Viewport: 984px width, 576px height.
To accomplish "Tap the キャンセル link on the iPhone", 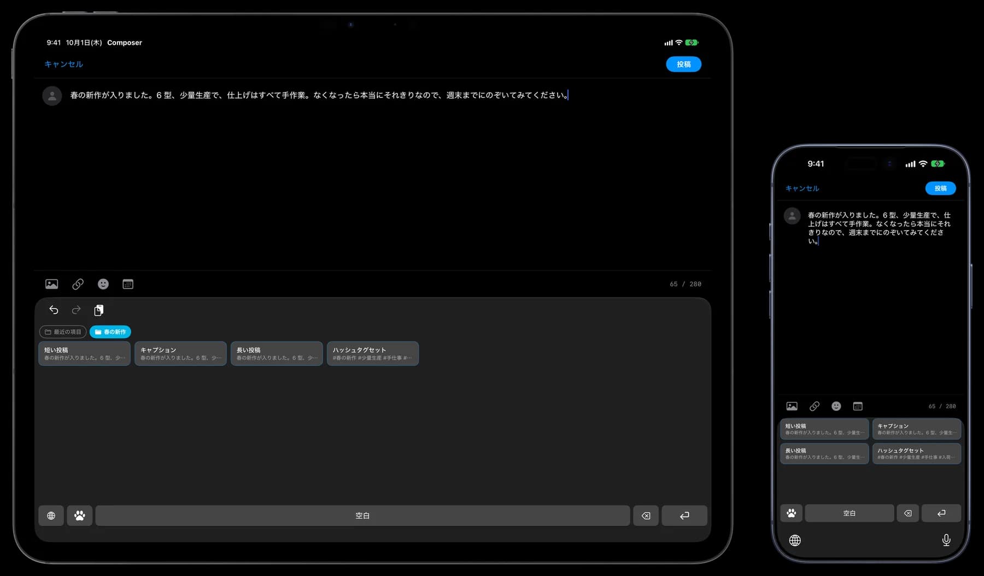I will [x=802, y=188].
